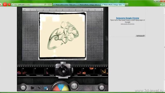Go to next step with double-right arrow button
The height and width of the screenshot is (93, 165).
102,88
